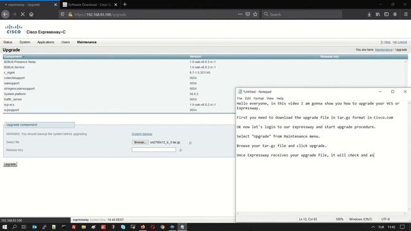This screenshot has width=411, height=231.
Task: Bookmark this page with the star icon
Action: coord(256,14)
